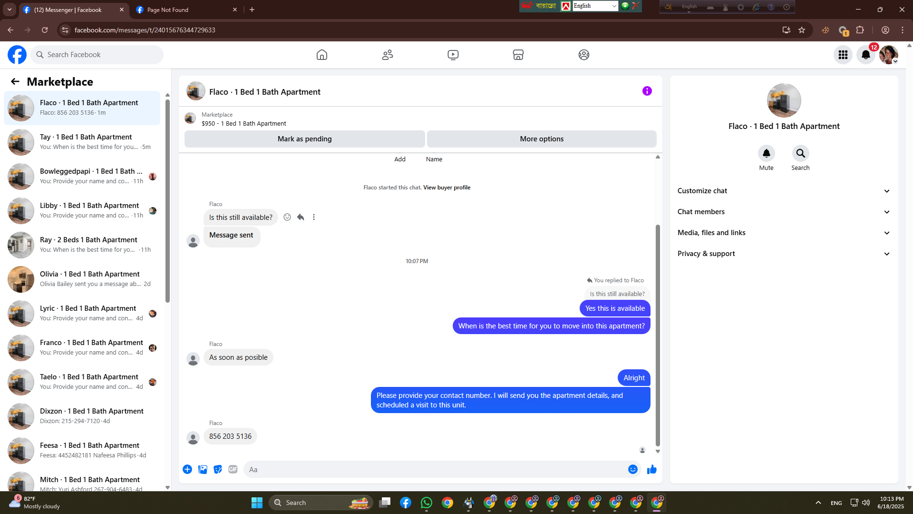This screenshot has height=514, width=913.
Task: Open the notifications bell icon
Action: pyautogui.click(x=866, y=55)
